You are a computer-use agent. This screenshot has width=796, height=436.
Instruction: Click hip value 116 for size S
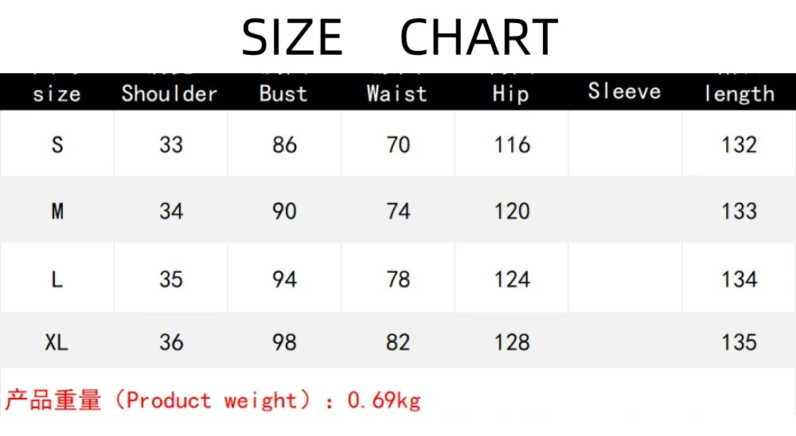[511, 145]
